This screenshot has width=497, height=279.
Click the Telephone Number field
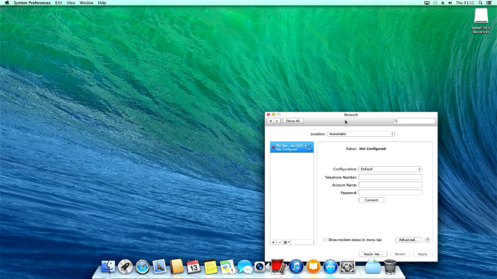click(390, 177)
